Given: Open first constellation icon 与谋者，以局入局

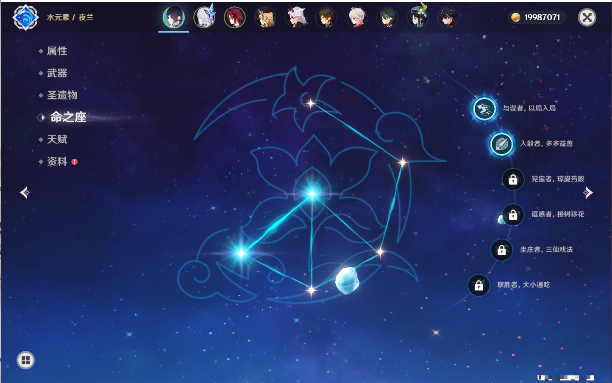Looking at the screenshot, I should (484, 109).
